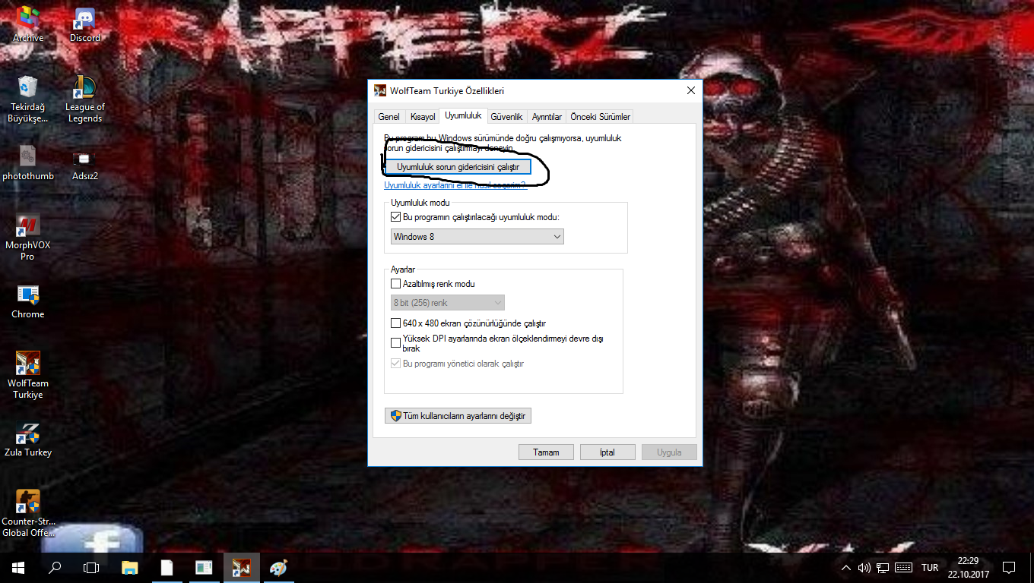Enable 640 x 480 ekran çözünürlüğünde çalıştır
The image size is (1034, 583).
[x=395, y=323]
